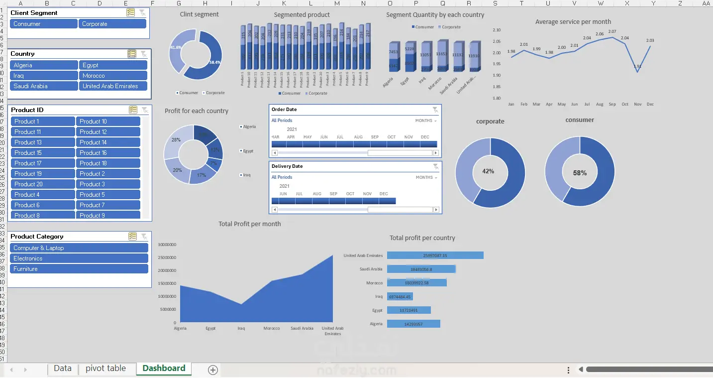Screen dimensions: 713x378
Task: Open MONTHS dropdown in Order Date timeline
Action: [426, 121]
